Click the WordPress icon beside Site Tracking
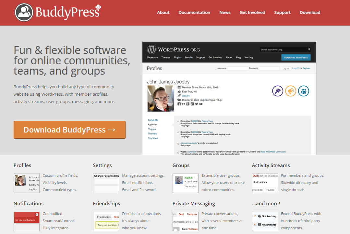Screen dimensions: 350x234 pyautogui.click(x=259, y=216)
